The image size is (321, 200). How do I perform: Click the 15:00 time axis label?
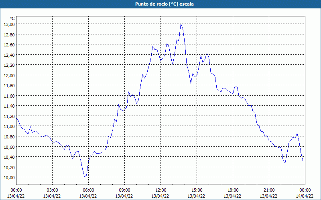(197, 190)
